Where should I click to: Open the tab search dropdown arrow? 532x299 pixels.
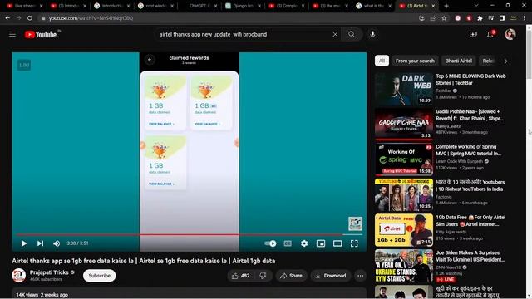476,6
